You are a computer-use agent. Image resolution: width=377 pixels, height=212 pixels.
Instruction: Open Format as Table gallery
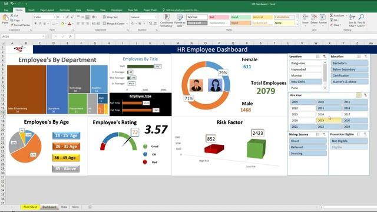click(x=179, y=21)
